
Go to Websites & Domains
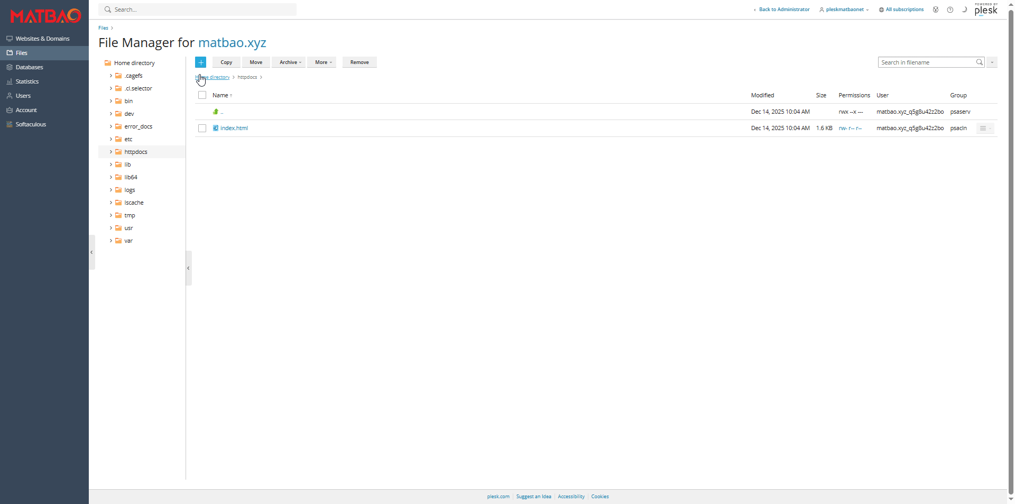pos(42,39)
